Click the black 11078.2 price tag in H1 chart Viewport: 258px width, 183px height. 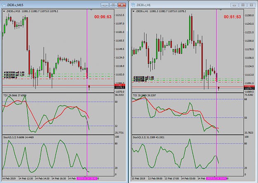click(249, 89)
